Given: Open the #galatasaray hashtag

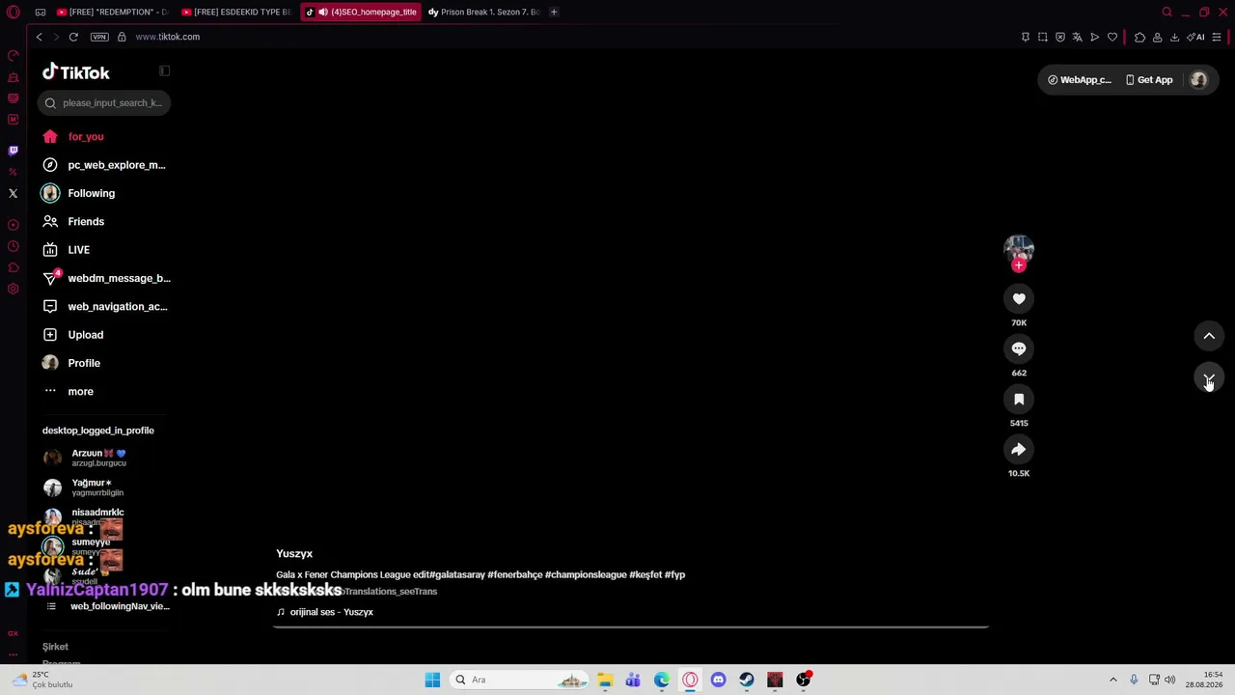Looking at the screenshot, I should [x=457, y=575].
